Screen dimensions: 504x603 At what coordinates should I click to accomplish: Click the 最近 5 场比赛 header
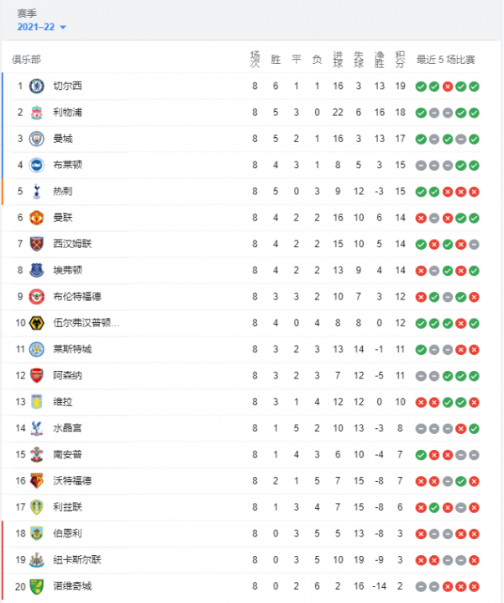click(x=446, y=60)
